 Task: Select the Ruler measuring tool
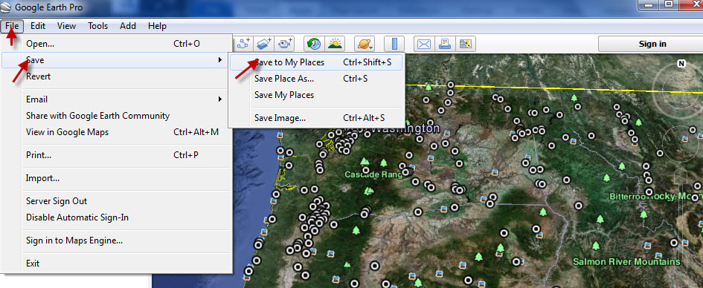pyautogui.click(x=394, y=44)
